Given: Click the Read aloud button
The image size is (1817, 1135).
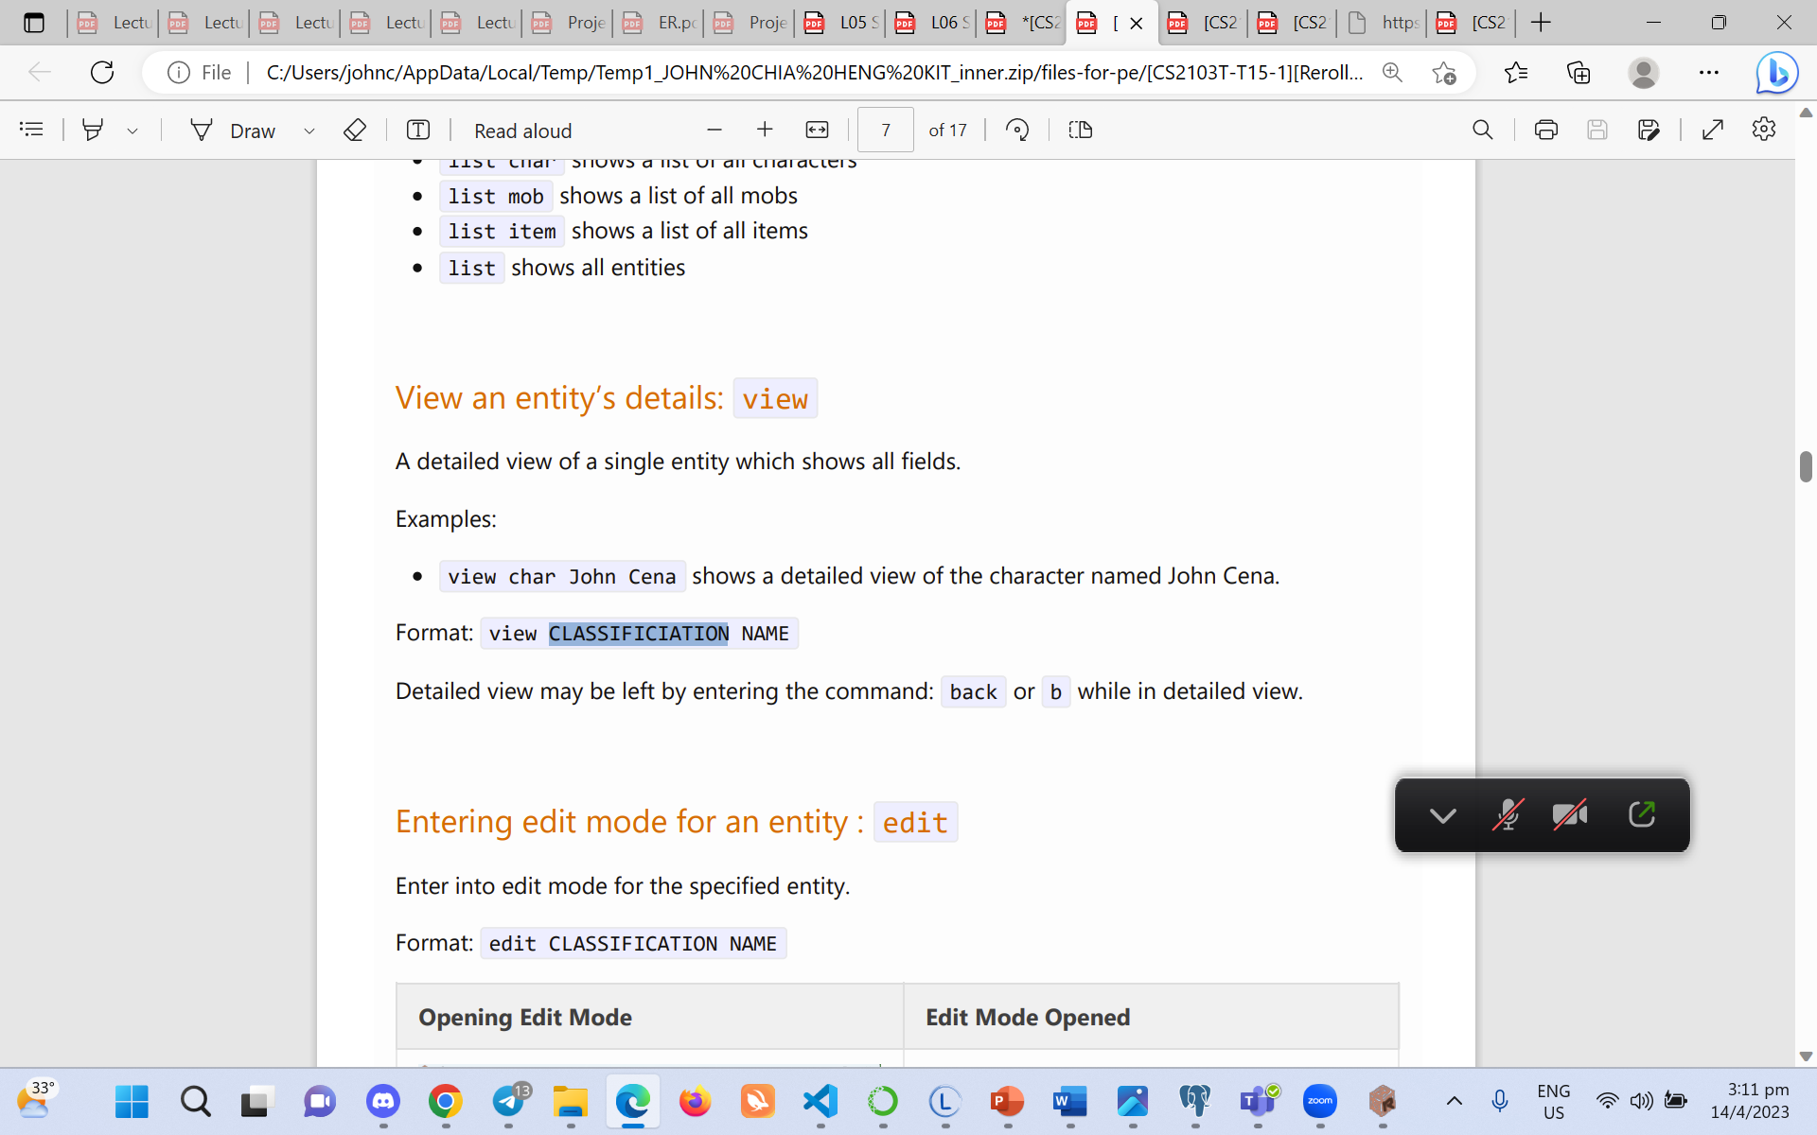Looking at the screenshot, I should [x=522, y=131].
